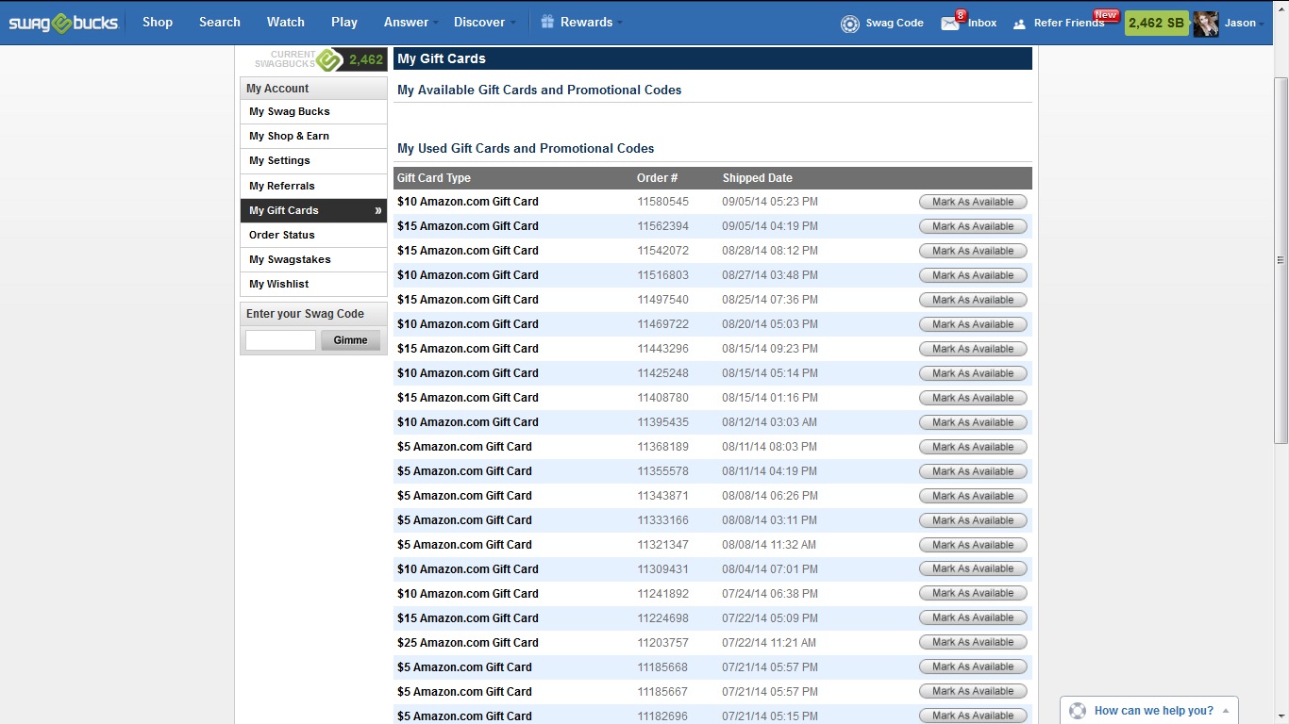1289x724 pixels.
Task: Click the page vertical scrollbar
Action: 1281,259
